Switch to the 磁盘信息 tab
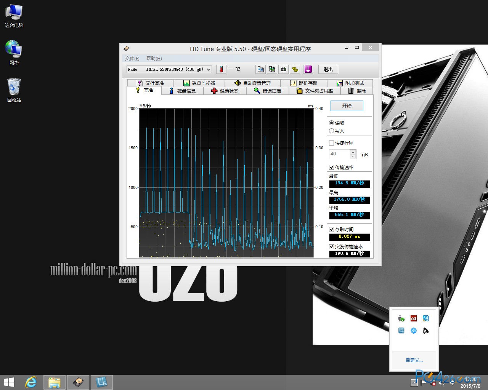Viewport: 488px width, 390px height. [x=182, y=91]
